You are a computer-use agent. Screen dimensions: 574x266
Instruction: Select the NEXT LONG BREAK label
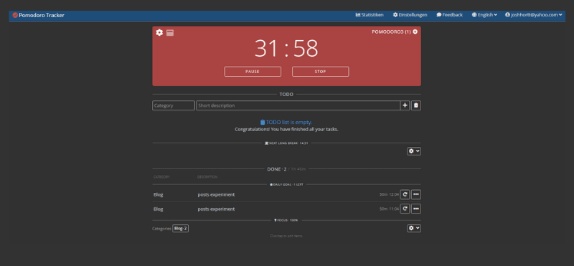286,143
